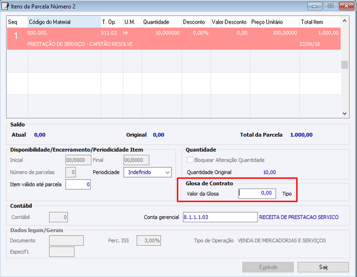Click the table scroll up arrow
Screen dimensions: 357x277
coord(345,21)
